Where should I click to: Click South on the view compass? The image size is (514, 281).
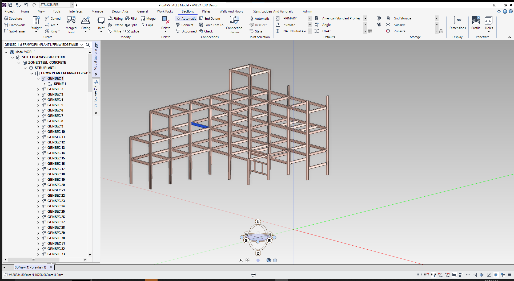[x=247, y=240]
